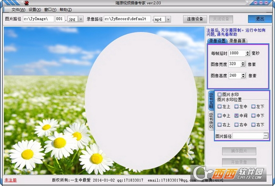The width and height of the screenshot is (275, 186).
Task: Click the 每帧延时 1000 value field
Action: tap(237, 53)
